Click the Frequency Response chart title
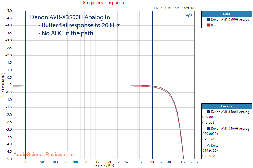This screenshot has height=168, width=253. (103, 3)
